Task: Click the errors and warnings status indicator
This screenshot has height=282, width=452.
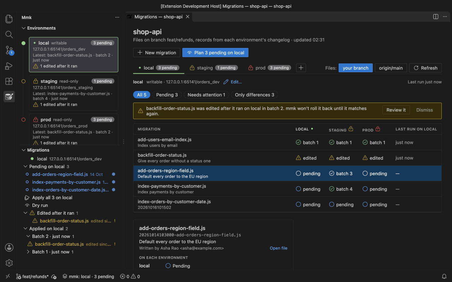Action: 130,277
